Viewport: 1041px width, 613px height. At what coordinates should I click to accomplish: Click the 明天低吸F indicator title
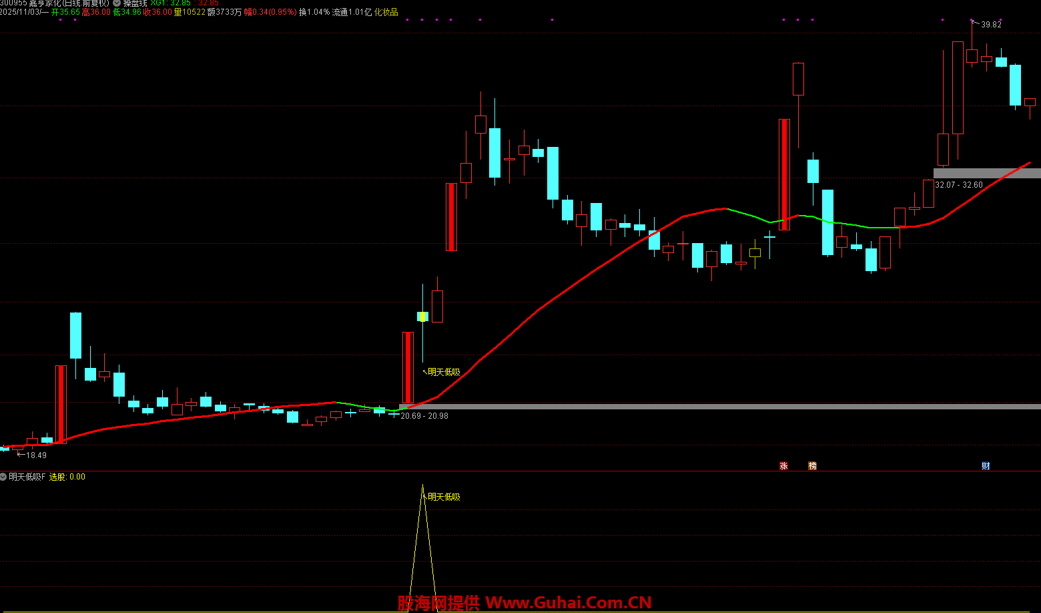27,477
